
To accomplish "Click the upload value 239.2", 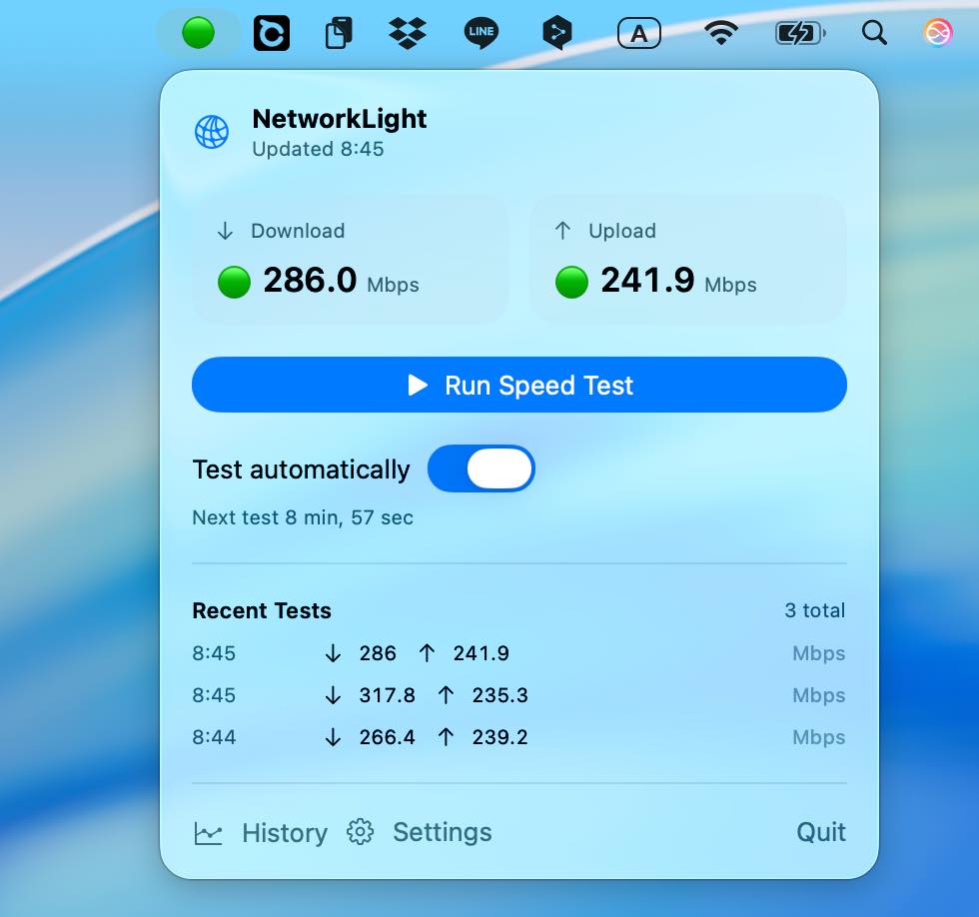I will 500,737.
